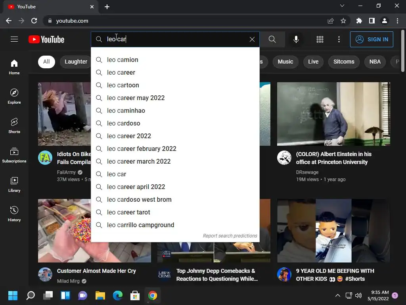The image size is (406, 305).
Task: Select the Sitcoms filter chip
Action: point(344,62)
